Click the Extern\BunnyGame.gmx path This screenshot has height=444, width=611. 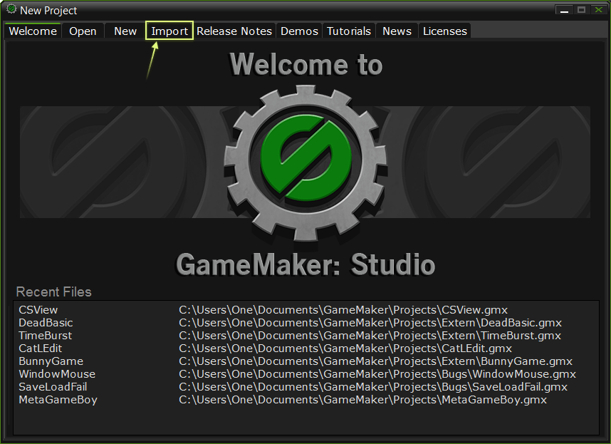click(375, 361)
